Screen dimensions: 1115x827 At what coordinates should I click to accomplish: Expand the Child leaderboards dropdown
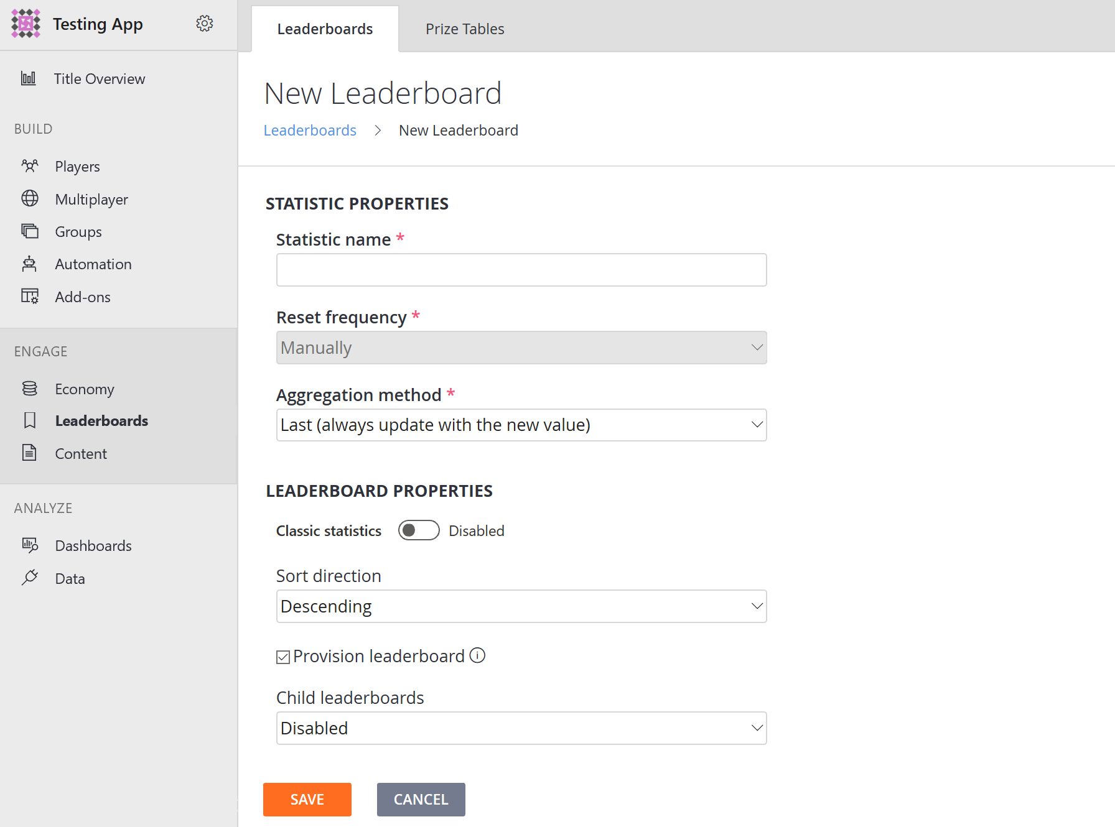tap(521, 728)
